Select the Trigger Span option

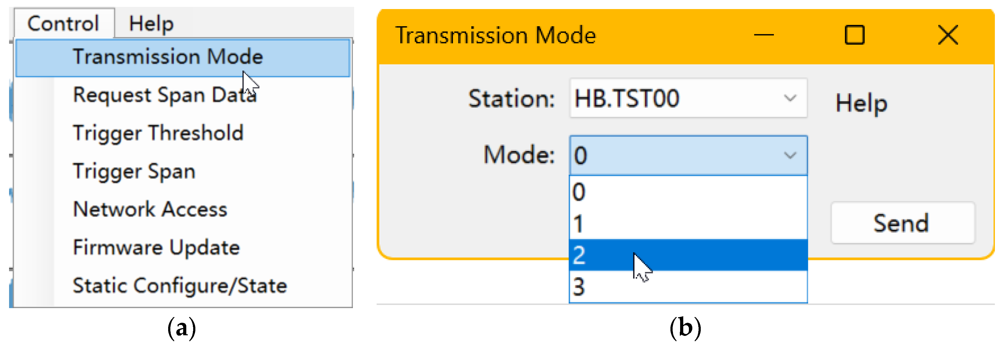click(134, 171)
